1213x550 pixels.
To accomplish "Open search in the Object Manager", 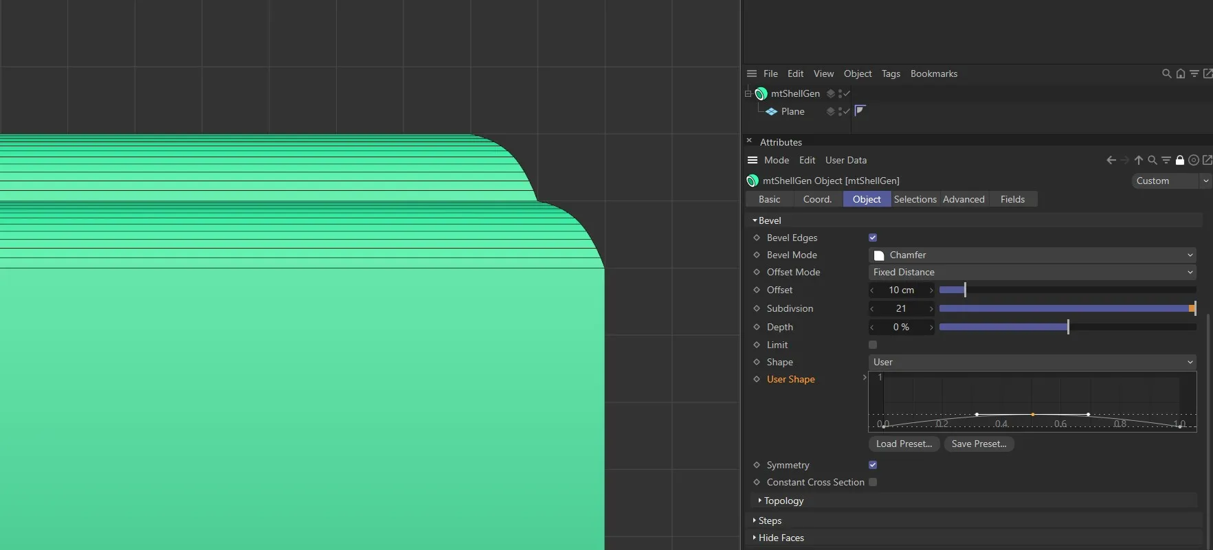I will [x=1166, y=73].
